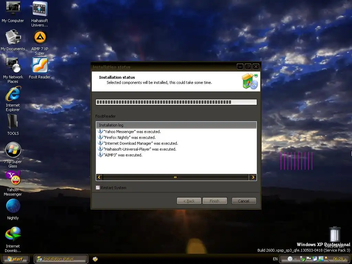This screenshot has width=352, height=264.
Task: Click info icon beside AIMP3 log entry
Action: [x=100, y=154]
